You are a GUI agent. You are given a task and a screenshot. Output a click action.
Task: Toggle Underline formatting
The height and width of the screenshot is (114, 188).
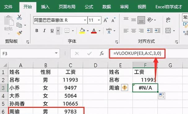[52, 31]
